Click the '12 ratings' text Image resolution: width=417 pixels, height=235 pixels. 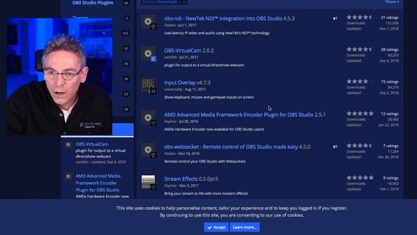(x=390, y=114)
